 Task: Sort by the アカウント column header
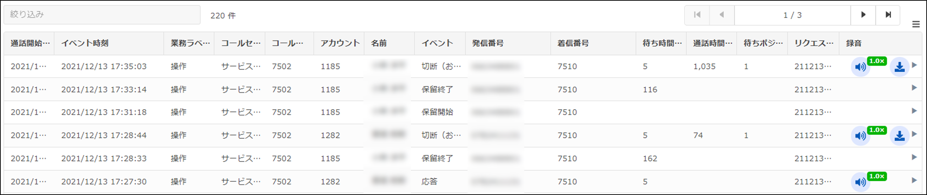coord(339,43)
